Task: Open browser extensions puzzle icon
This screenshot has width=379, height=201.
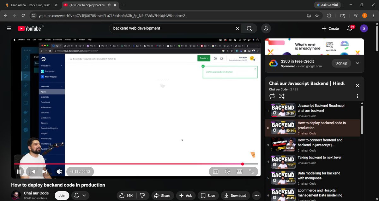Action: (329, 15)
